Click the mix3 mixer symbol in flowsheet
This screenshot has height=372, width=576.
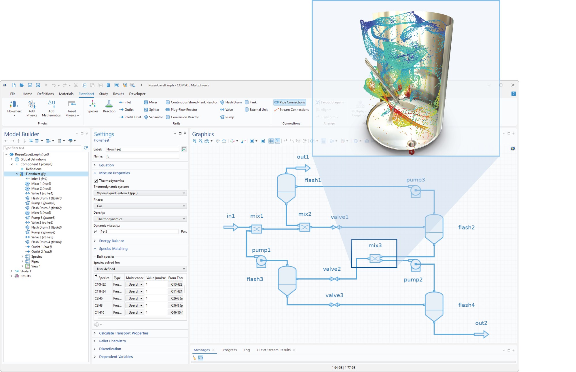pyautogui.click(x=375, y=259)
